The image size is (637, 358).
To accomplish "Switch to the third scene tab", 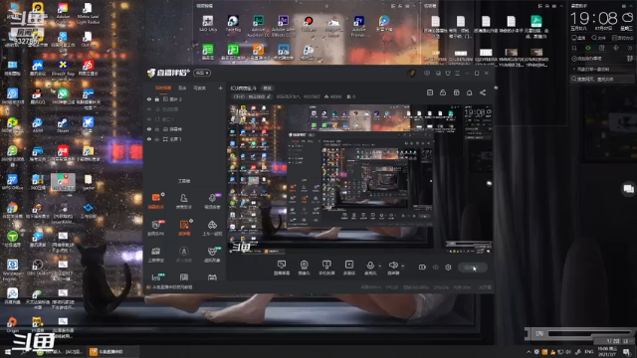I will [199, 88].
